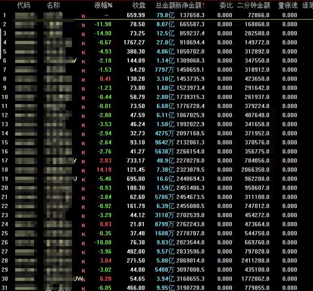
Task: Select two-minute amount 356775.0
Action: pyautogui.click(x=257, y=152)
